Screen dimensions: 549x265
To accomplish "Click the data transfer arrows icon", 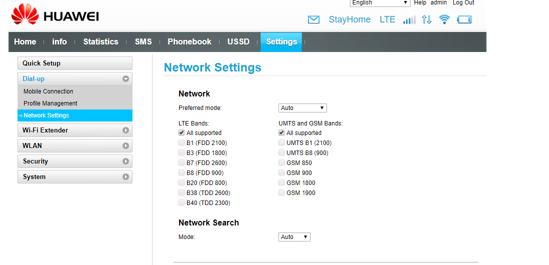I will 426,20.
